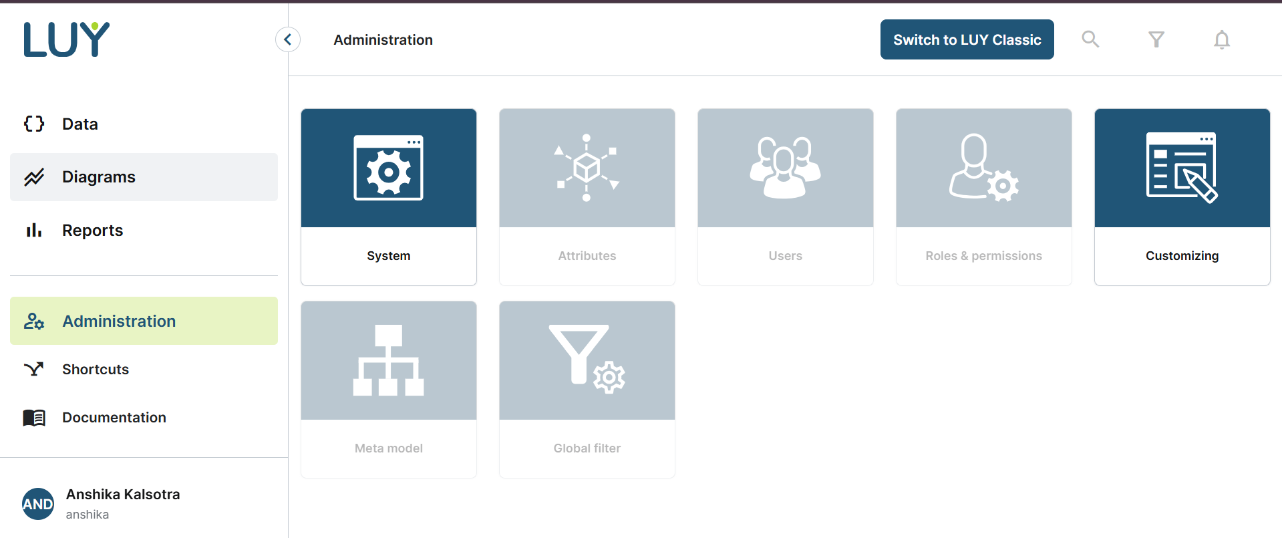This screenshot has width=1282, height=538.
Task: Open Shortcuts in the sidebar
Action: (95, 370)
